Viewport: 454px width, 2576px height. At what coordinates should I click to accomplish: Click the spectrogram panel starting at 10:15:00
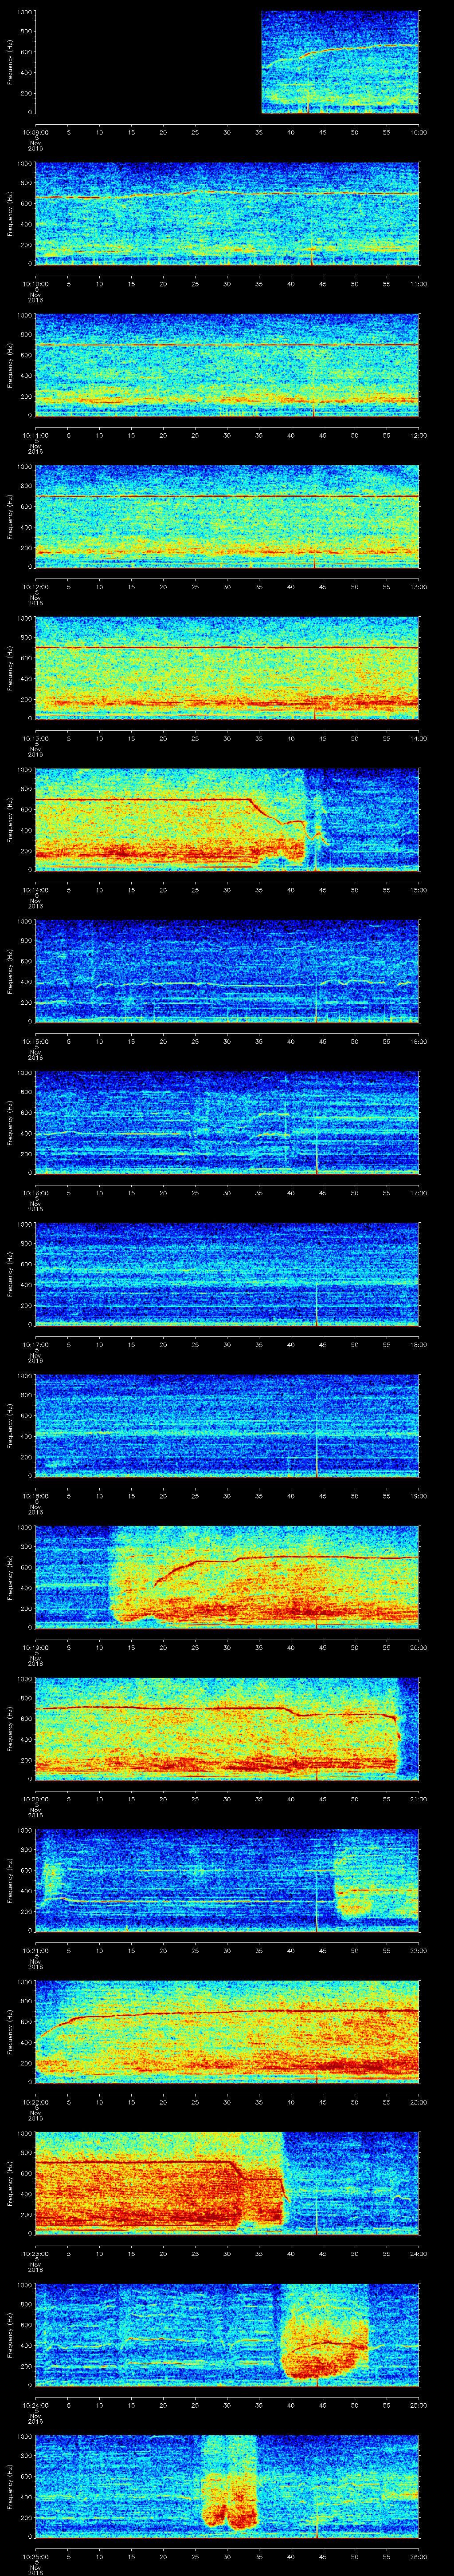[x=227, y=972]
